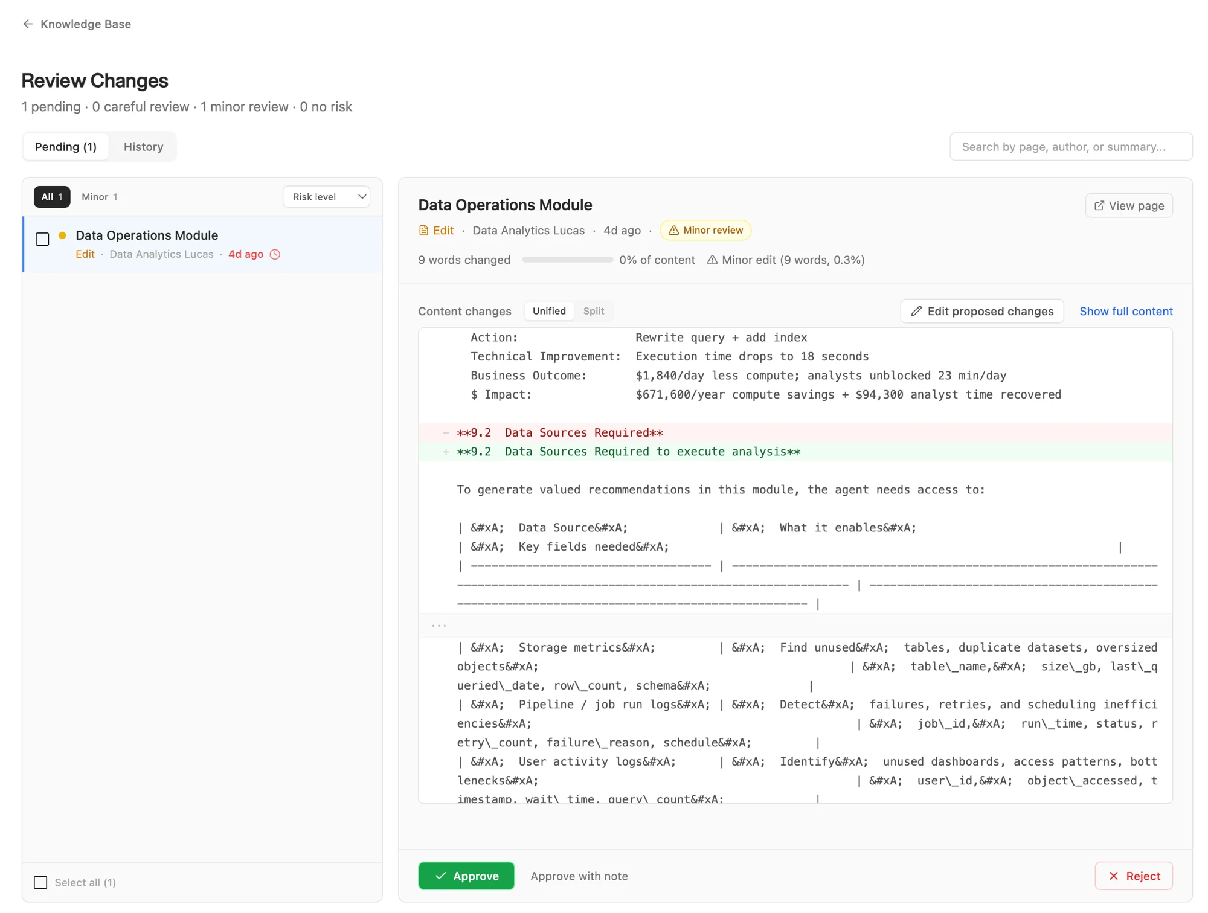
Task: Click the Review Changes heading
Action: 95,80
